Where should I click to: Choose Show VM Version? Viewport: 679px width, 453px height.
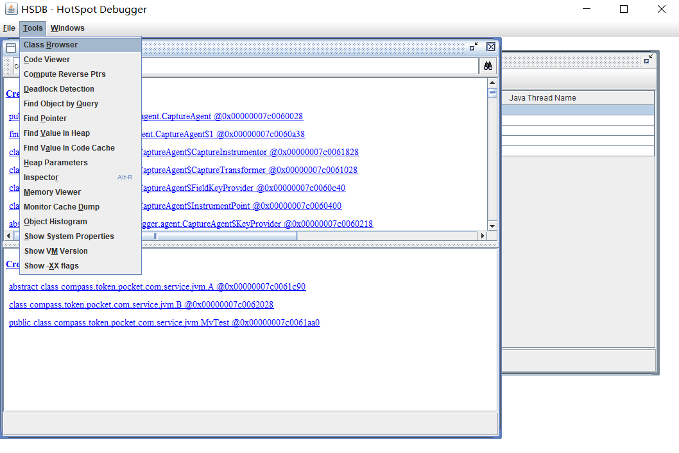coord(81,251)
